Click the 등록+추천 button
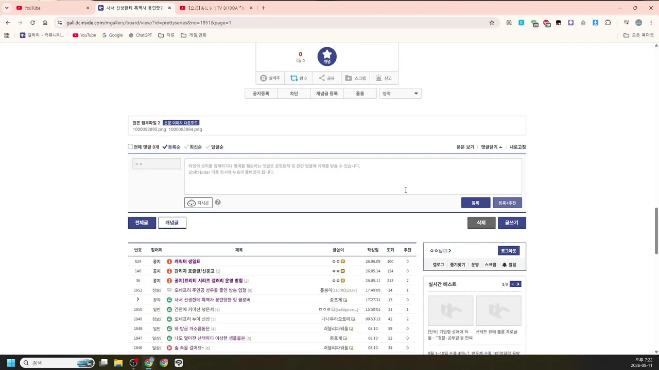The height and width of the screenshot is (370, 659). coord(507,203)
